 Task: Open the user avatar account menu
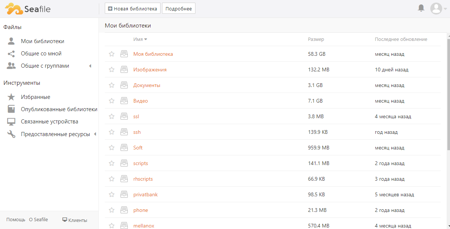tap(436, 9)
